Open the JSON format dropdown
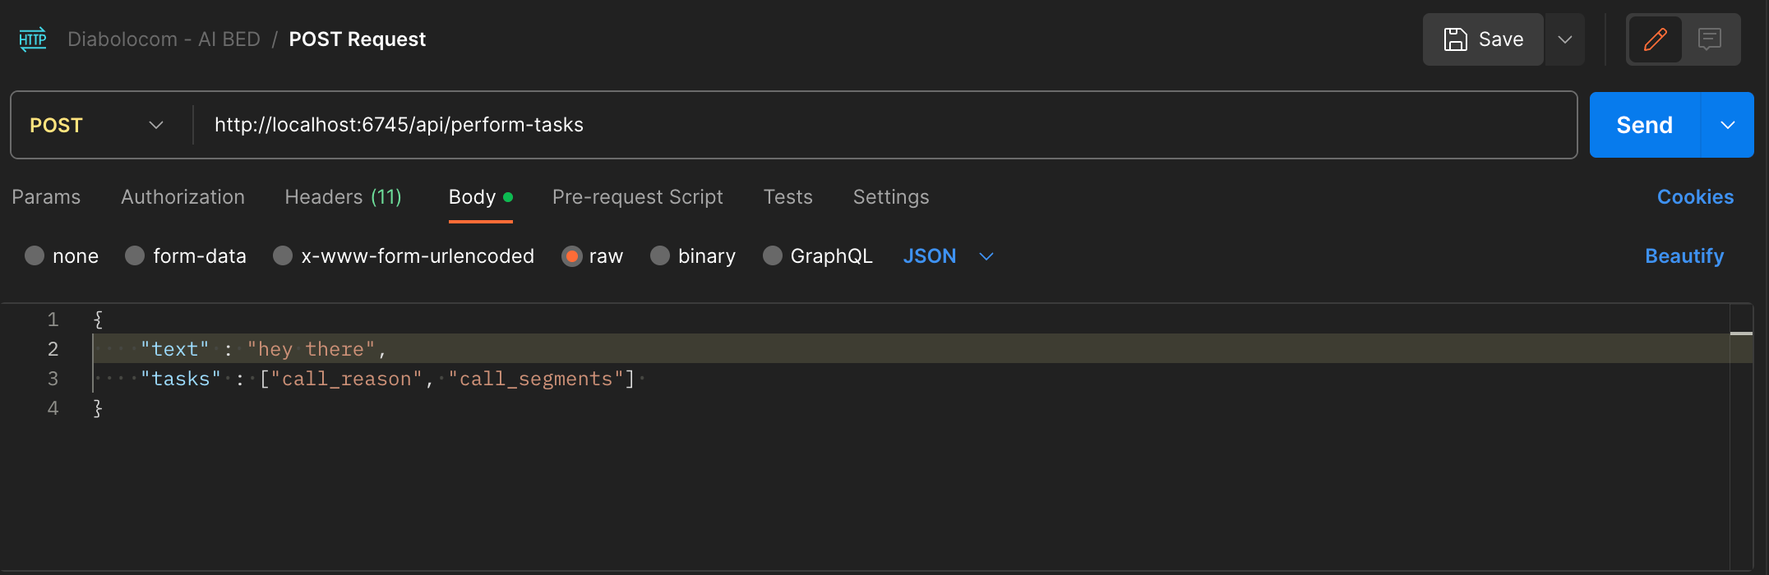The height and width of the screenshot is (575, 1769). 948,256
